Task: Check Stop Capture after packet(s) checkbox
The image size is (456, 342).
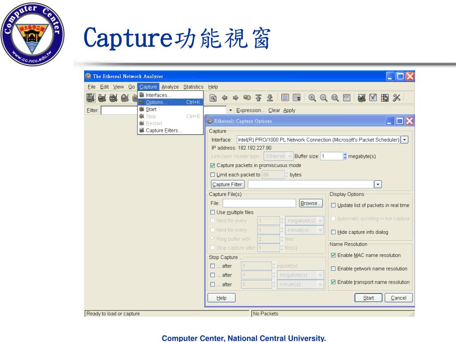Action: (x=212, y=266)
